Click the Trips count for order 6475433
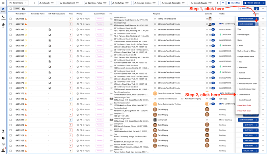267x154 pixels. point(71,99)
